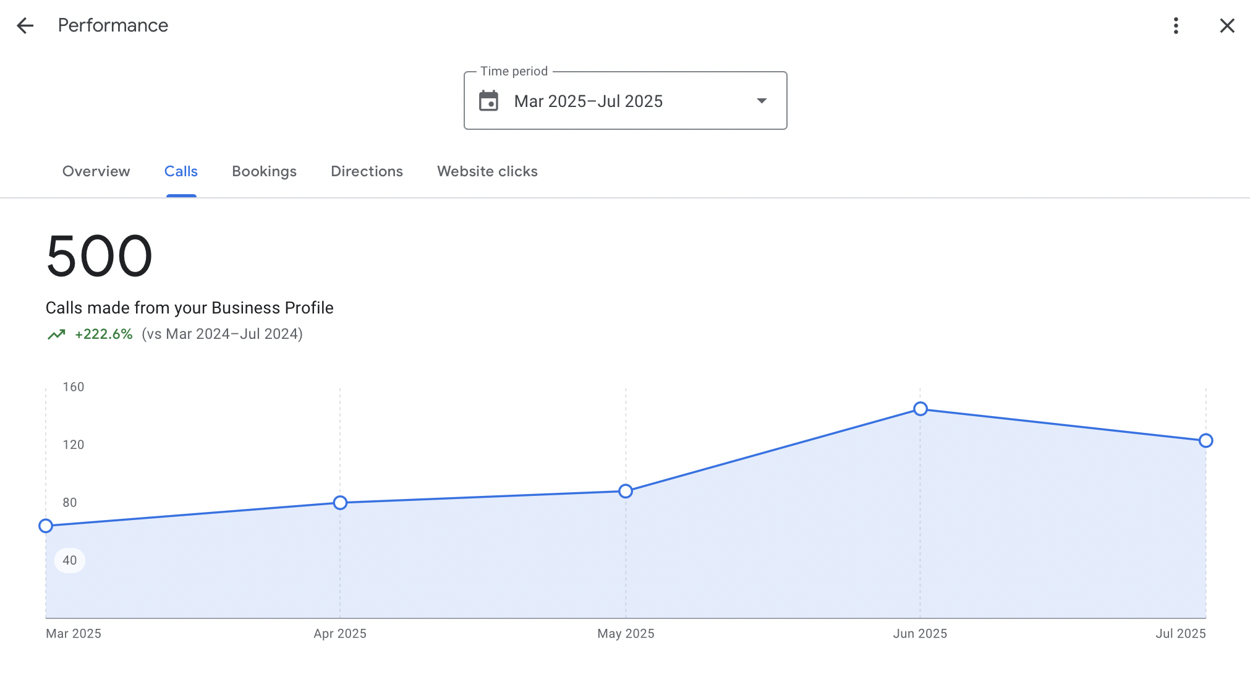
Task: View the Website clicks tab
Action: 487,171
